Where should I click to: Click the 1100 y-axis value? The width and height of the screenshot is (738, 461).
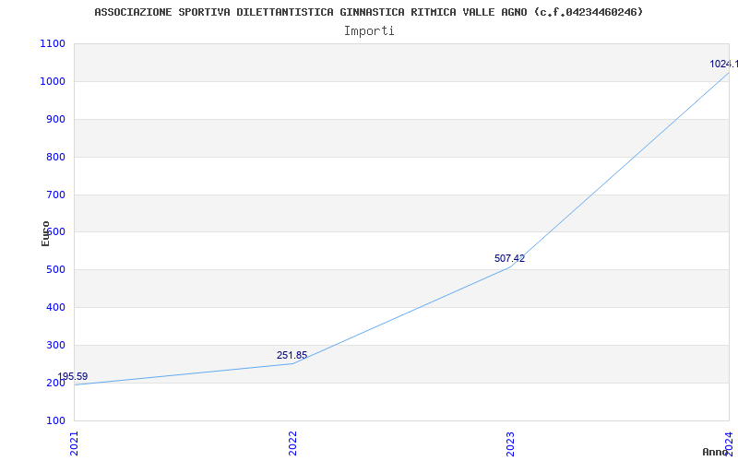tap(53, 43)
